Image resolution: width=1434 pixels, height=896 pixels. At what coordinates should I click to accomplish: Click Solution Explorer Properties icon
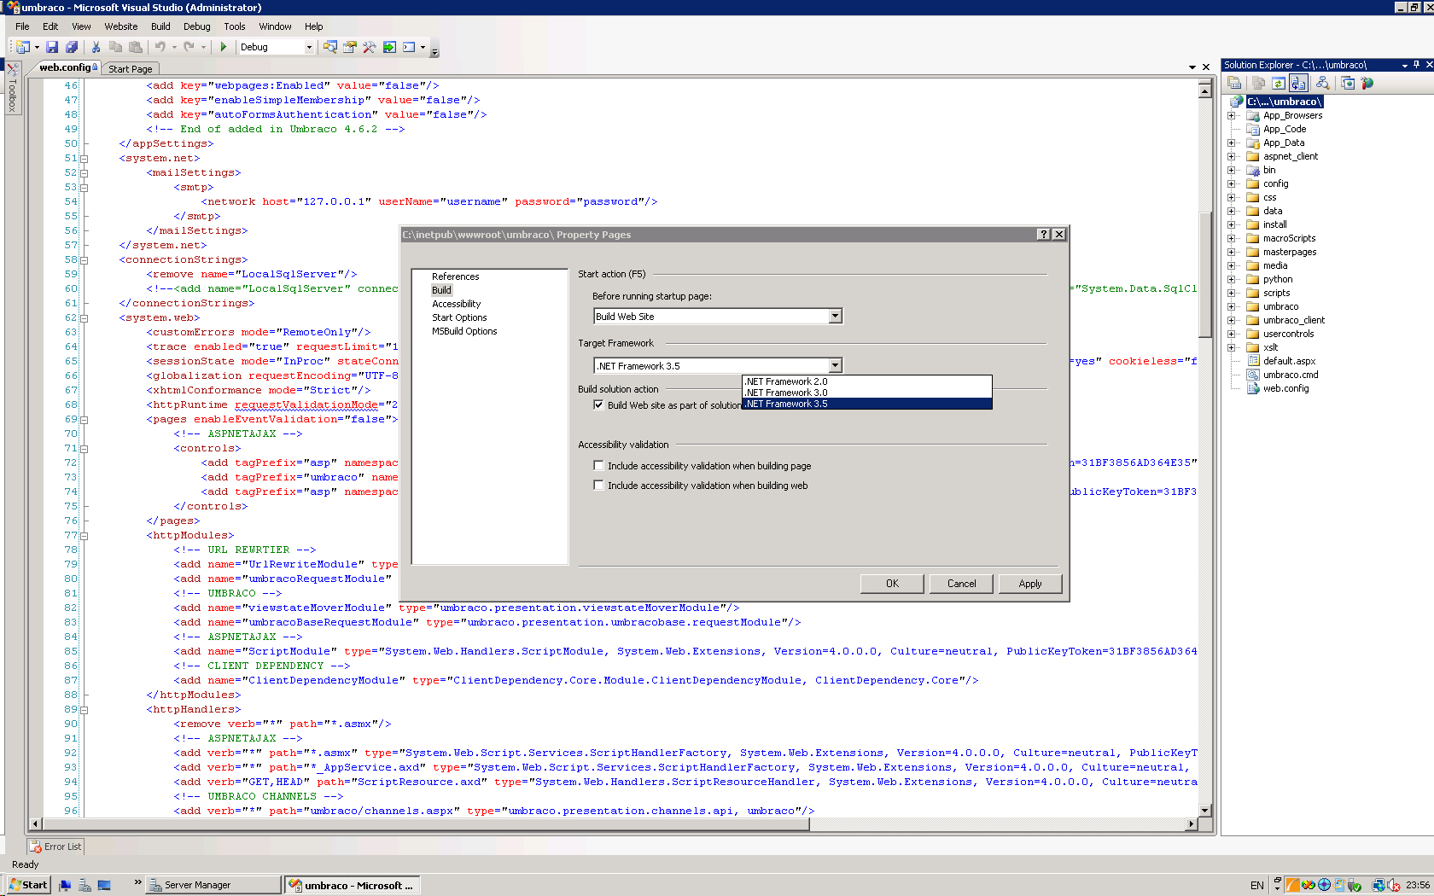1234,83
